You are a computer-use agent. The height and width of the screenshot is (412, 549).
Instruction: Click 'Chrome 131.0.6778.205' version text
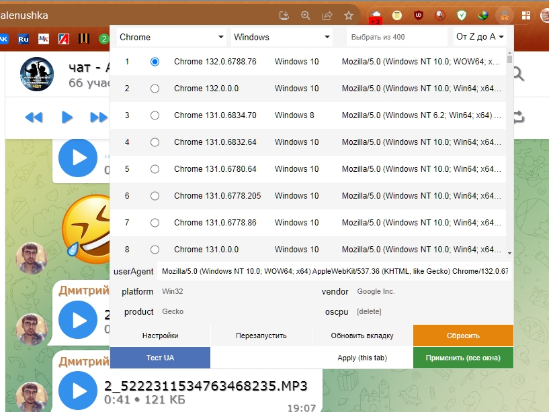[x=218, y=196]
